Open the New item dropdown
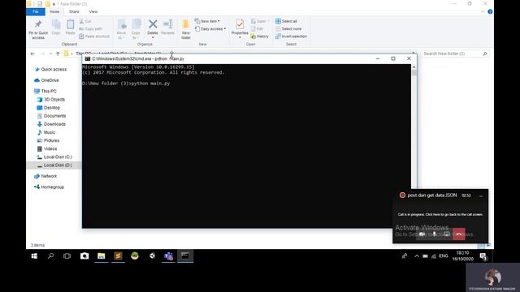Image resolution: width=520 pixels, height=292 pixels. click(x=207, y=21)
